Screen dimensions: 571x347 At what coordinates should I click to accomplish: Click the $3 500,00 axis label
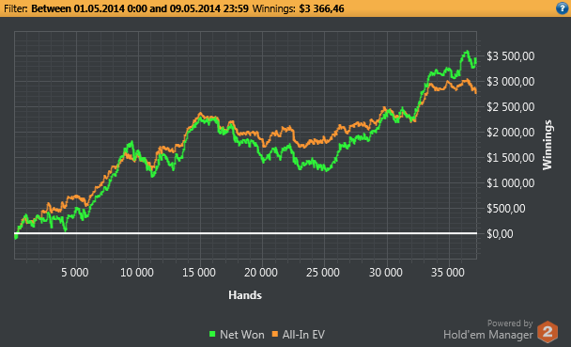pos(511,56)
